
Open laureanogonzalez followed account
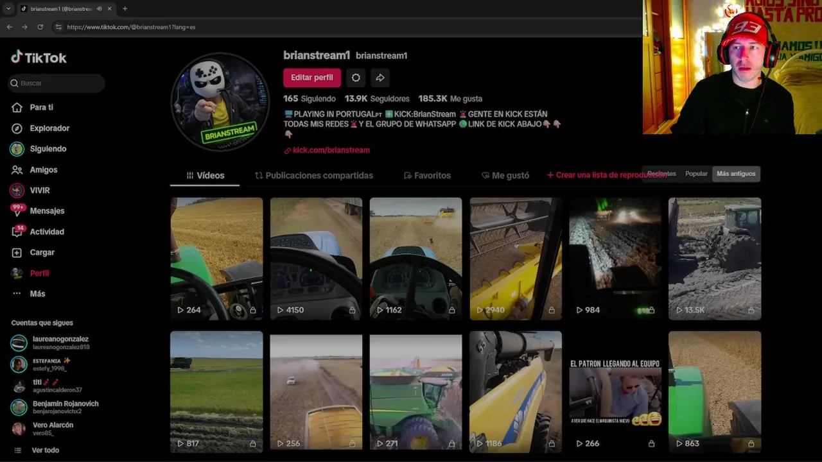pyautogui.click(x=51, y=343)
